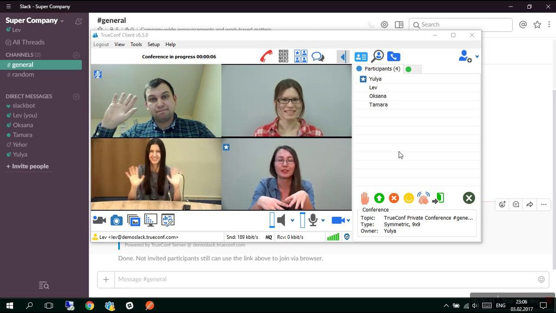556x313 pixels.
Task: Adjust the speaker volume slider
Action: [272, 220]
